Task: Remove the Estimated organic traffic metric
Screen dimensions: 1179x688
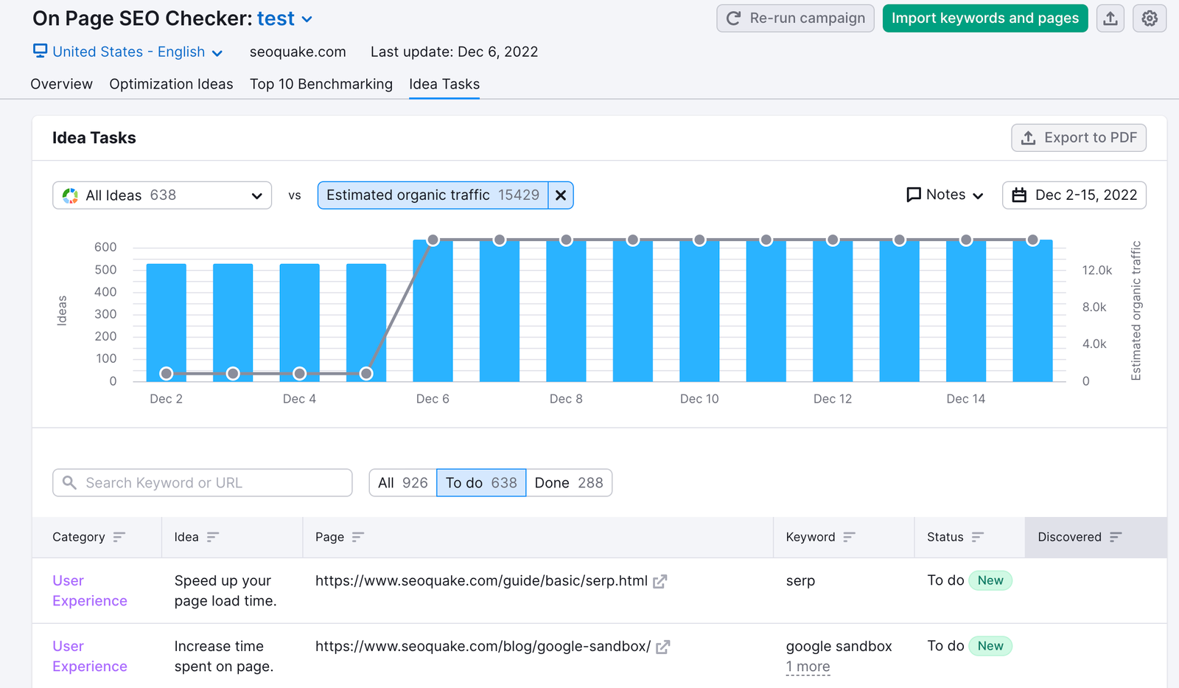Action: coord(561,195)
